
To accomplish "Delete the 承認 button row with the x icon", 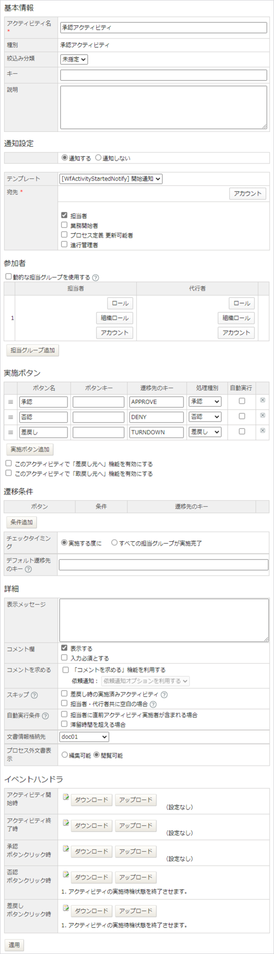I will [x=262, y=400].
